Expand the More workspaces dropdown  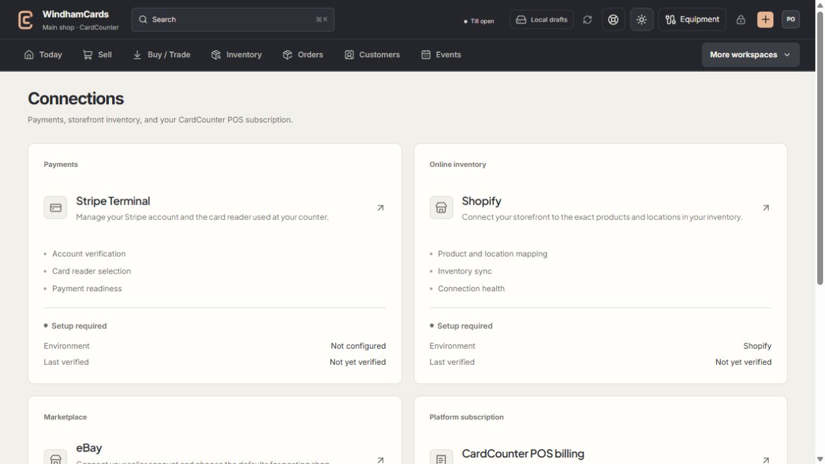point(751,55)
